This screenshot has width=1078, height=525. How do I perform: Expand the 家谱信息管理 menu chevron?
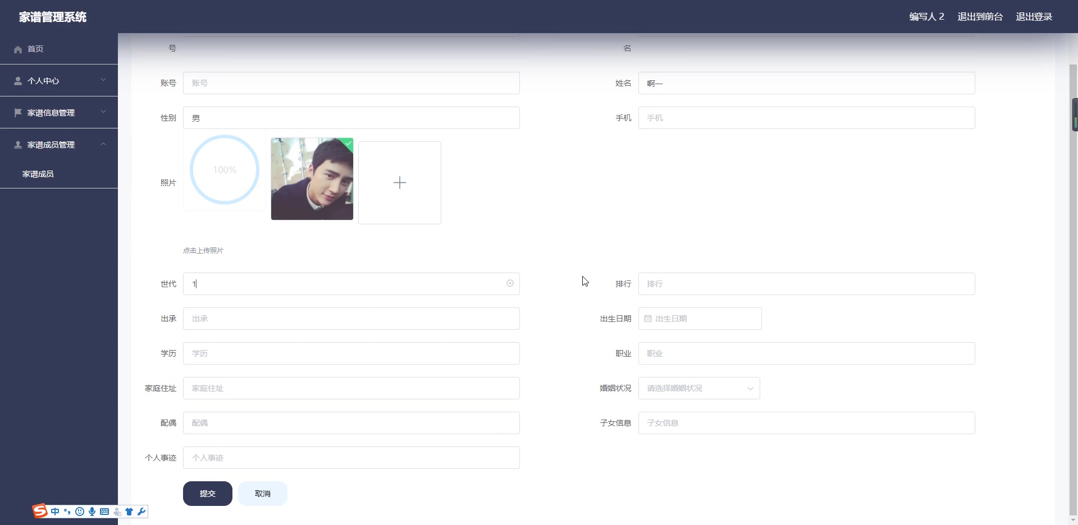coord(103,112)
